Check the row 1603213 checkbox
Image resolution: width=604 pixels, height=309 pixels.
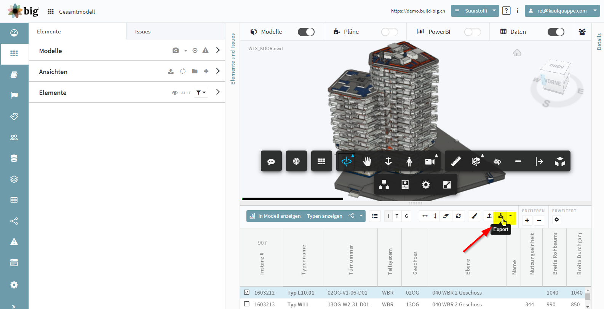pos(247,304)
